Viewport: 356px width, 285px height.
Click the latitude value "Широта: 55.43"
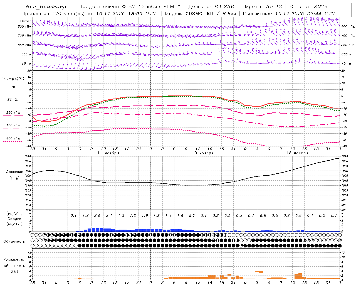pos(262,7)
